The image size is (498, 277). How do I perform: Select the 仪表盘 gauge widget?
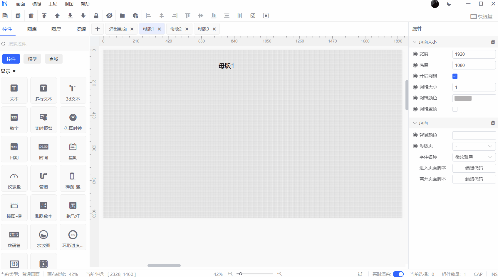pos(14,179)
